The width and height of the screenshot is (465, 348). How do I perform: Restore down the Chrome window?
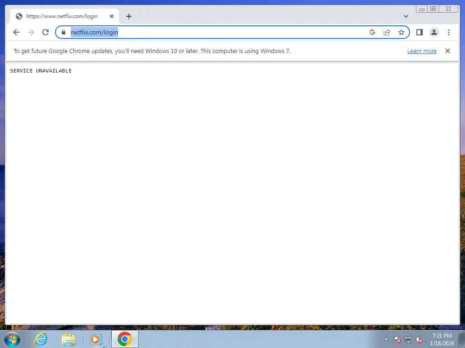[433, 9]
